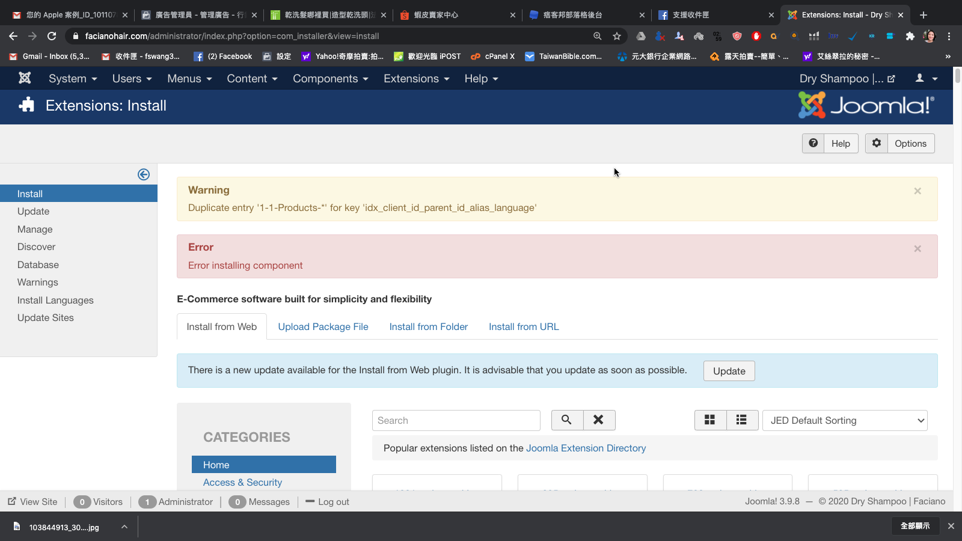Screen dimensions: 962x541
Task: Open the cPanel X bookmark
Action: tap(492, 57)
